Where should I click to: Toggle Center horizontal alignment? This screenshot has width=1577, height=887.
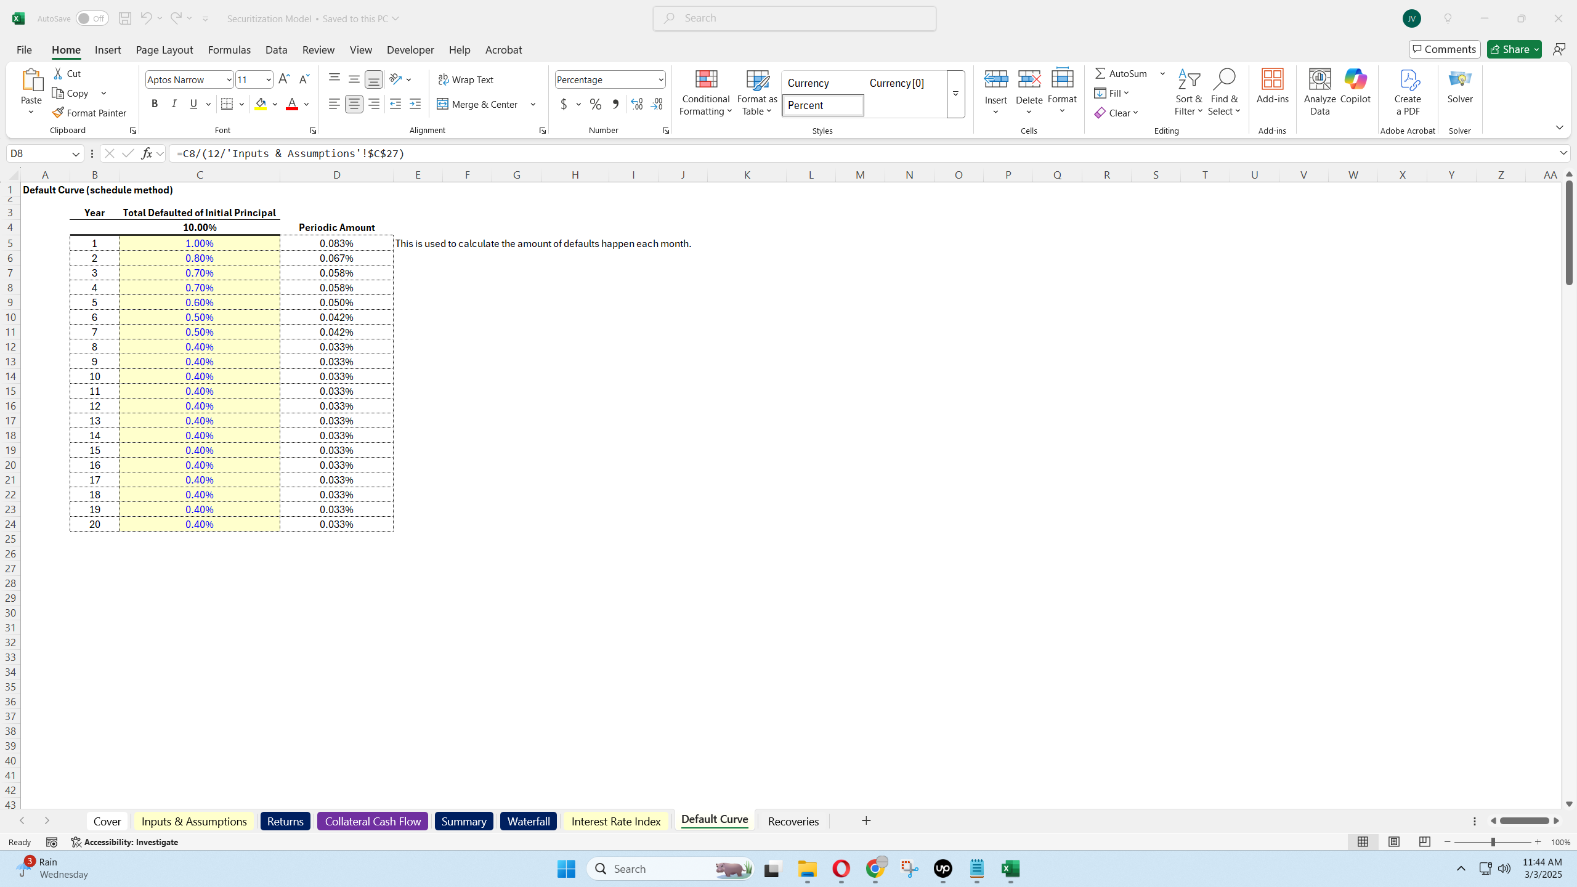[x=354, y=105]
